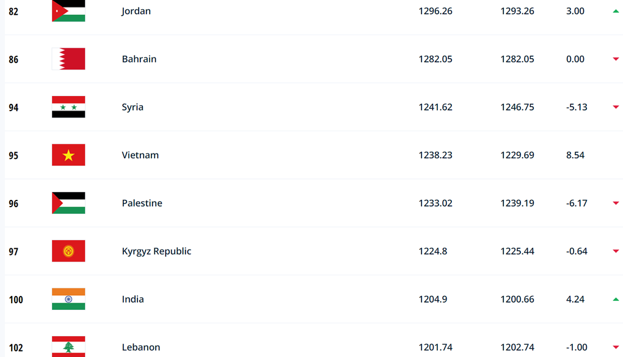Click Syria's -5.13 points change value
623x357 pixels.
(x=577, y=107)
